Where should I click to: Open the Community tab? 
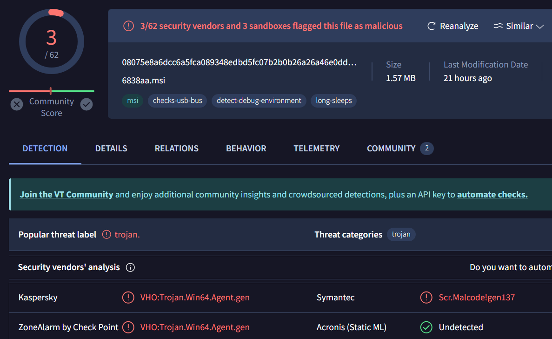[391, 149]
